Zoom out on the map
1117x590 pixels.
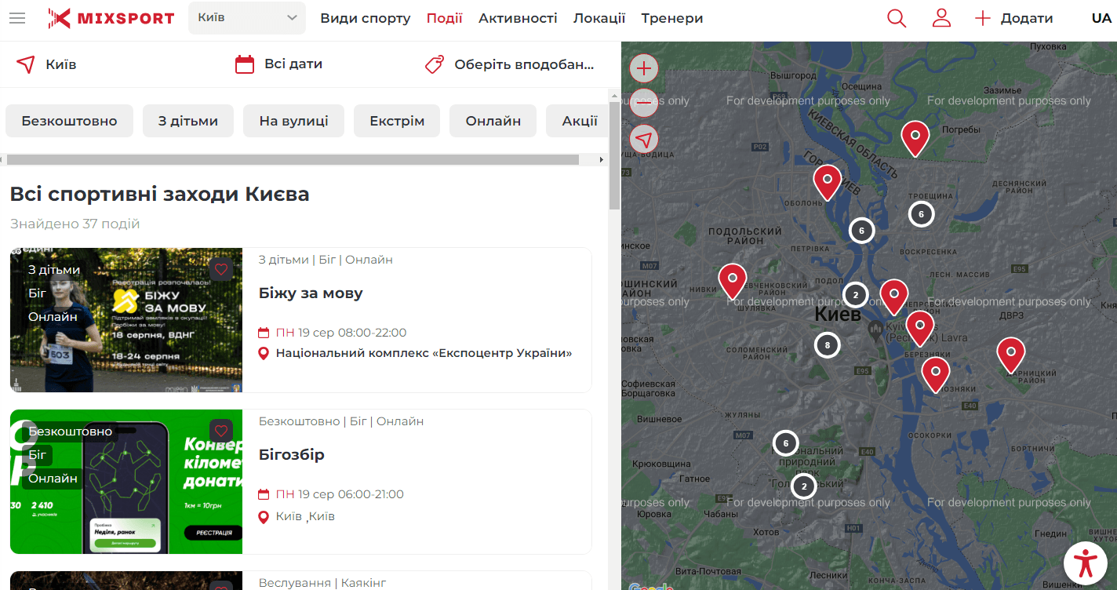point(644,102)
